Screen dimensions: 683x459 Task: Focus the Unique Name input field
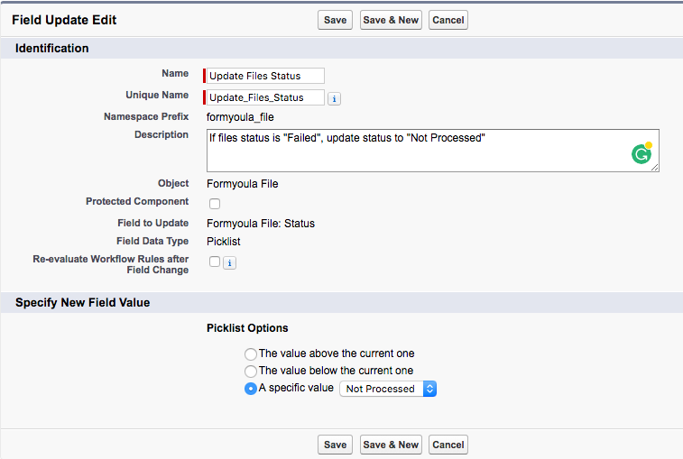(x=265, y=97)
